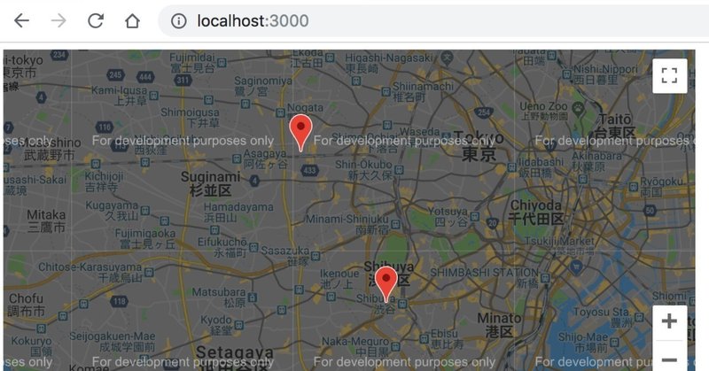Click the Shiinamachi station label
The image size is (709, 371).
(423, 91)
